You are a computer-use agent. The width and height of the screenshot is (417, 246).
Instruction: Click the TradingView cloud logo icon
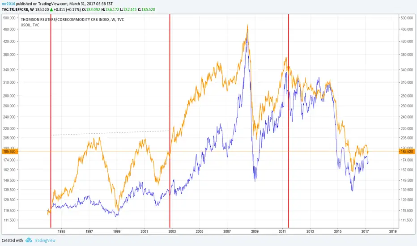(29, 240)
